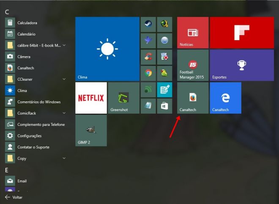Screen dimensions: 279x204
Task: Open the Steam tile
Action: click(x=148, y=24)
